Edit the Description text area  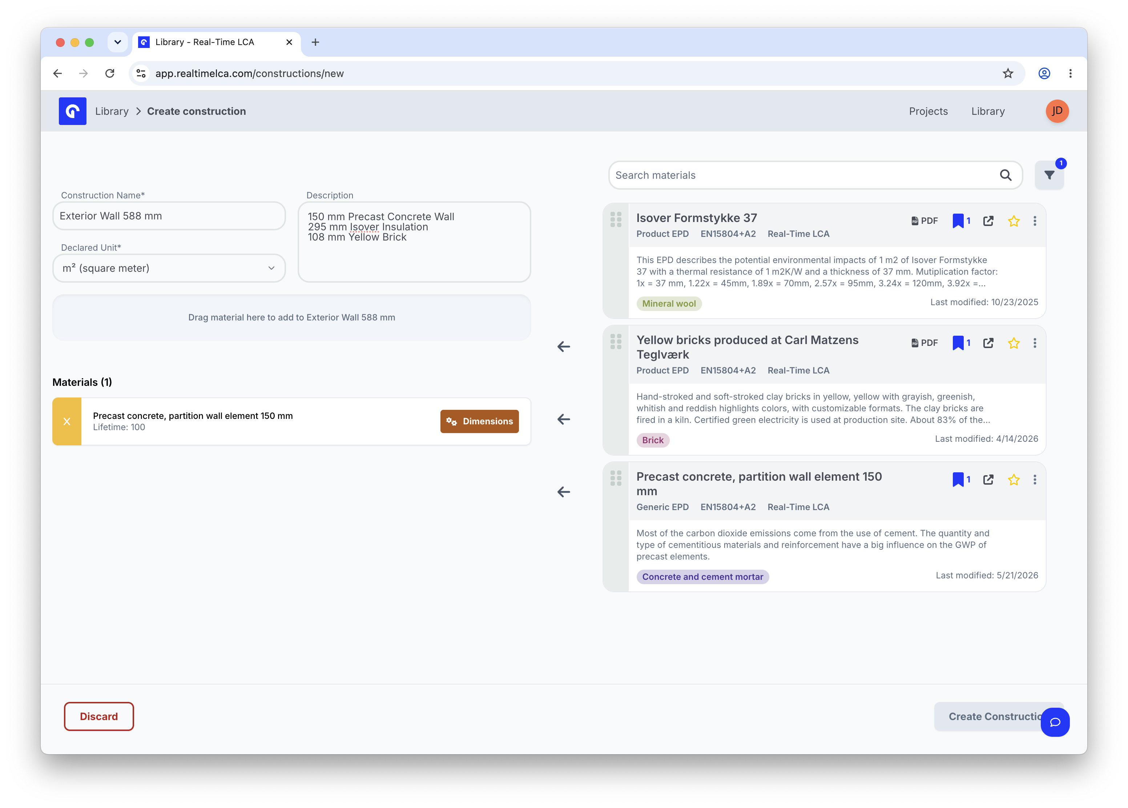click(414, 242)
